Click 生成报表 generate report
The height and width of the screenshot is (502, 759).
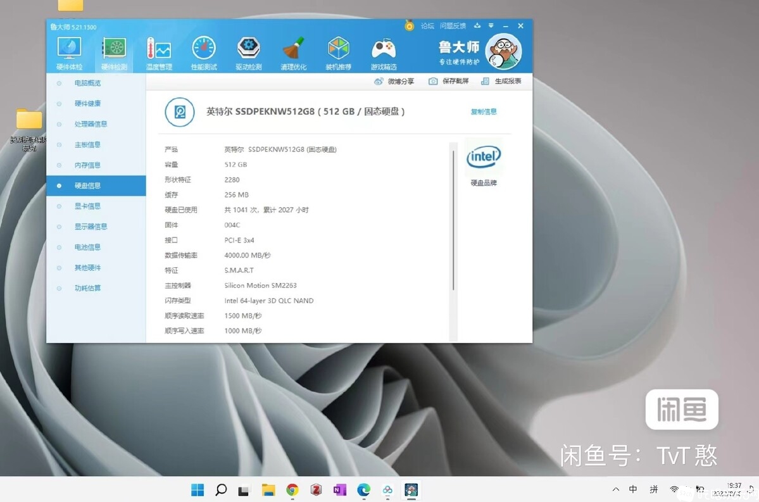(501, 81)
